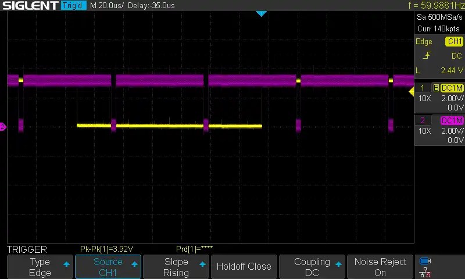The height and width of the screenshot is (279, 465).
Task: Click the channel 2 ground marker
Action: pos(3,126)
